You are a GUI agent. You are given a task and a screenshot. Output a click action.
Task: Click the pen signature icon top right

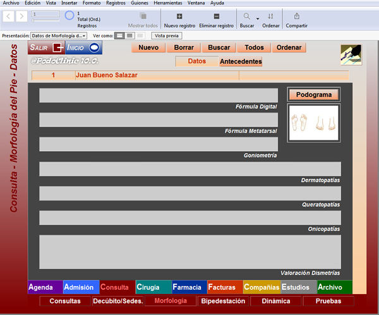[x=351, y=55]
